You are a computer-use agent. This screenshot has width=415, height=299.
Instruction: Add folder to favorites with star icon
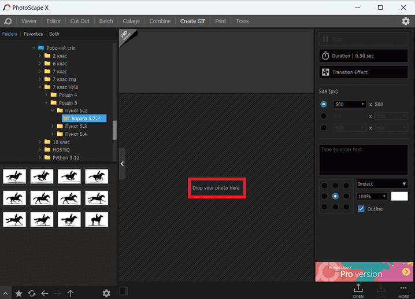[x=19, y=293]
